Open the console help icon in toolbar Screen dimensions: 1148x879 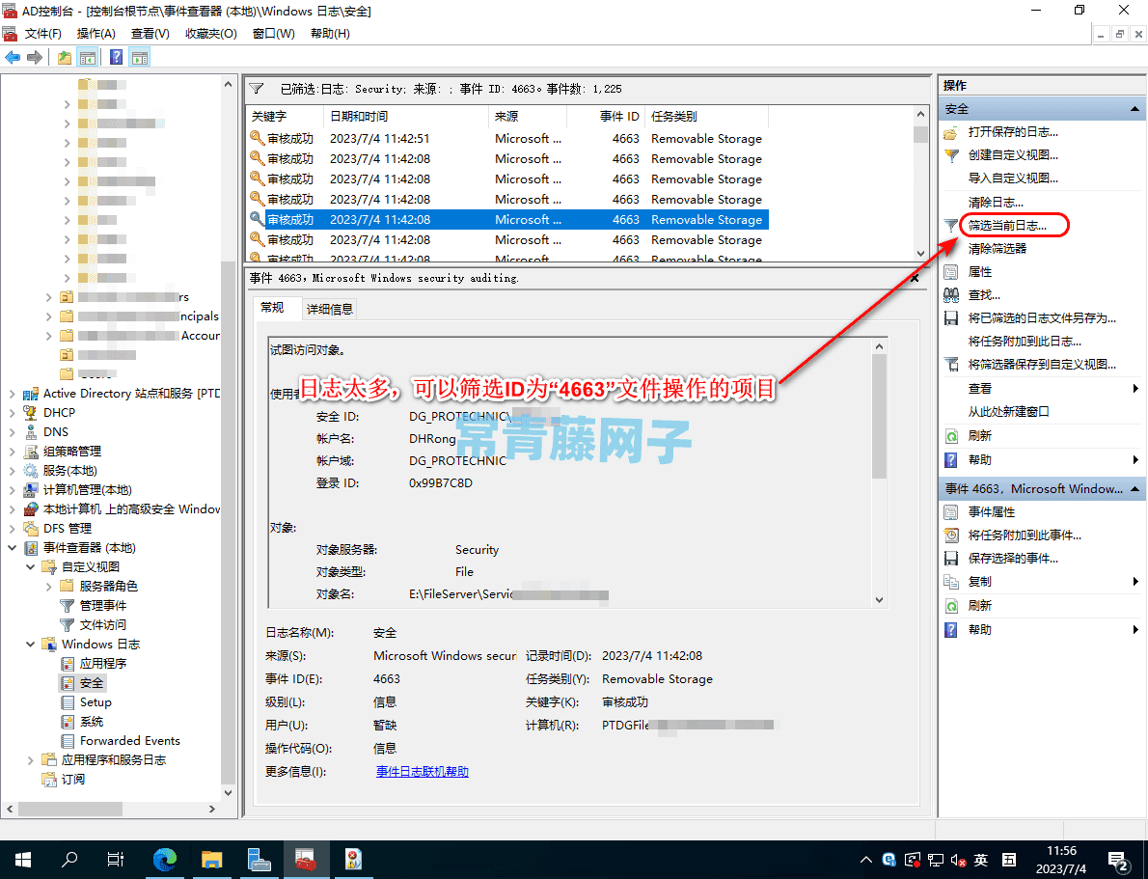coord(116,56)
